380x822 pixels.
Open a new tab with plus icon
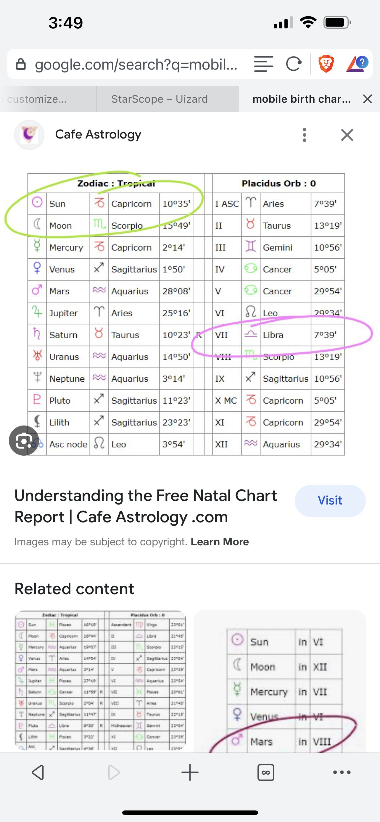coord(190,772)
